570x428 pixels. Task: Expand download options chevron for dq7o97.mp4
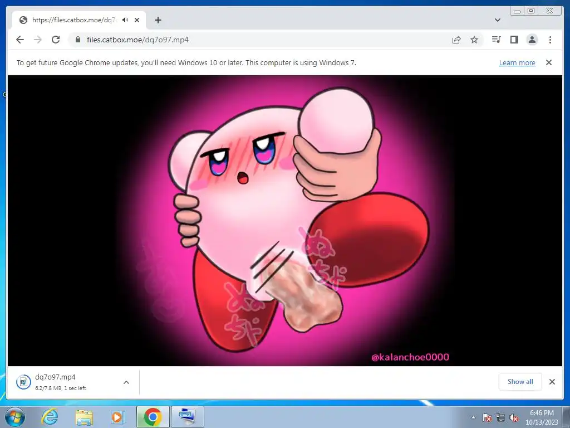tap(126, 382)
